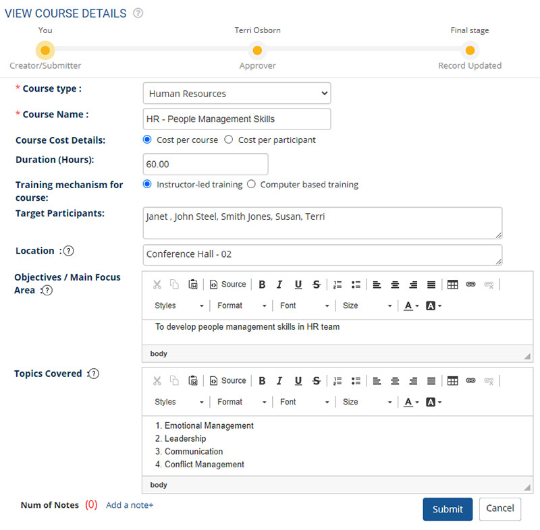Click Bold in the Objectives editor toolbar
This screenshot has height=530, width=540.
click(x=262, y=285)
